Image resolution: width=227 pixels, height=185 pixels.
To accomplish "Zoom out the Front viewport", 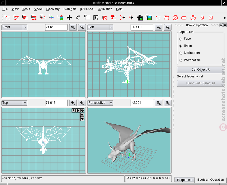I will 82,27.
